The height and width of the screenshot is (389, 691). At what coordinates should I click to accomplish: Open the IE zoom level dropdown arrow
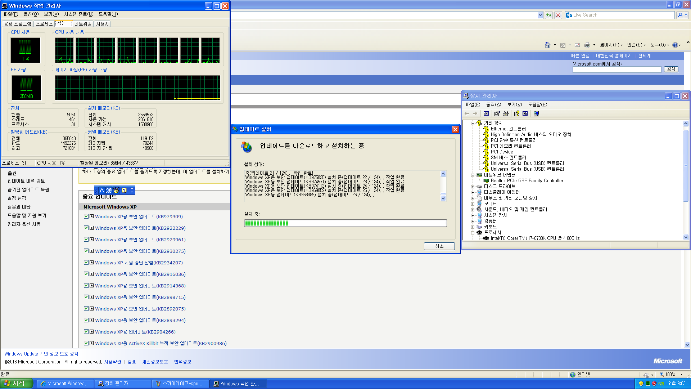click(x=682, y=375)
